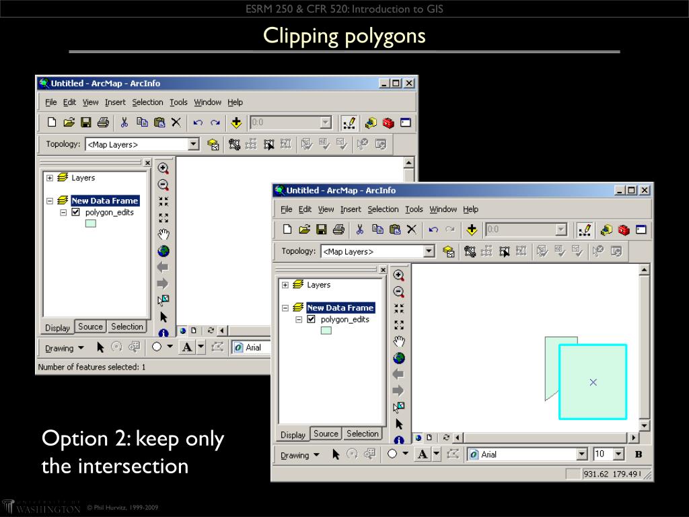Screen dimensions: 689x517
Task: Select the Zoom In tool in the back window
Action: pos(163,168)
